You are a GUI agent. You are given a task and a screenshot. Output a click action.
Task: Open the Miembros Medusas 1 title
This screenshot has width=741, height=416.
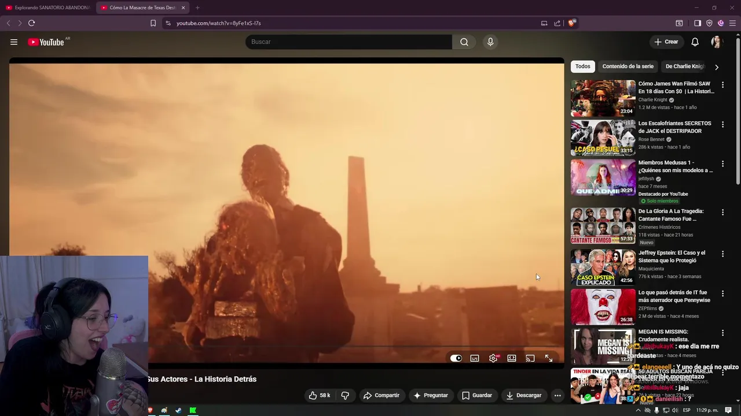pos(676,166)
